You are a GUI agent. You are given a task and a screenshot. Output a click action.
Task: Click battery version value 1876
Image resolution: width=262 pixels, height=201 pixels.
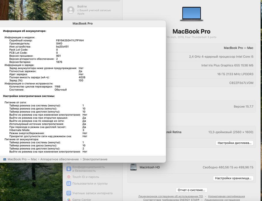(59, 62)
